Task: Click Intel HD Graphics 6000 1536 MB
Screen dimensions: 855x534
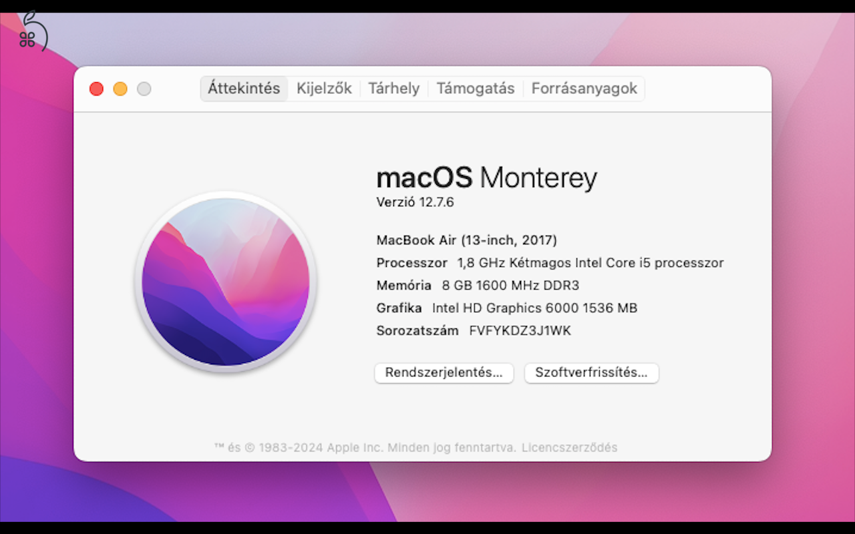Action: (534, 308)
